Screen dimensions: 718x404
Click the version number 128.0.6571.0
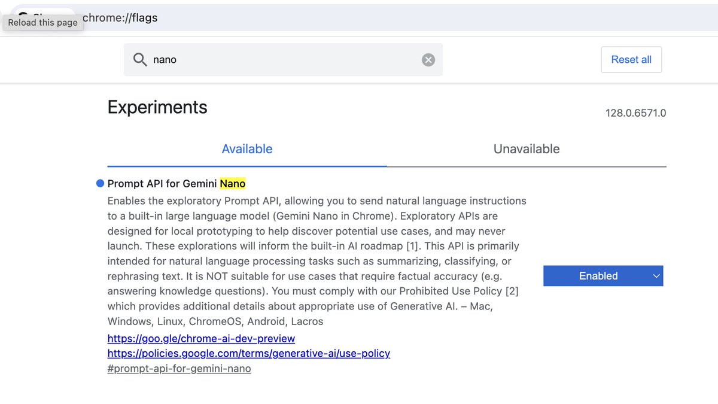pyautogui.click(x=635, y=113)
